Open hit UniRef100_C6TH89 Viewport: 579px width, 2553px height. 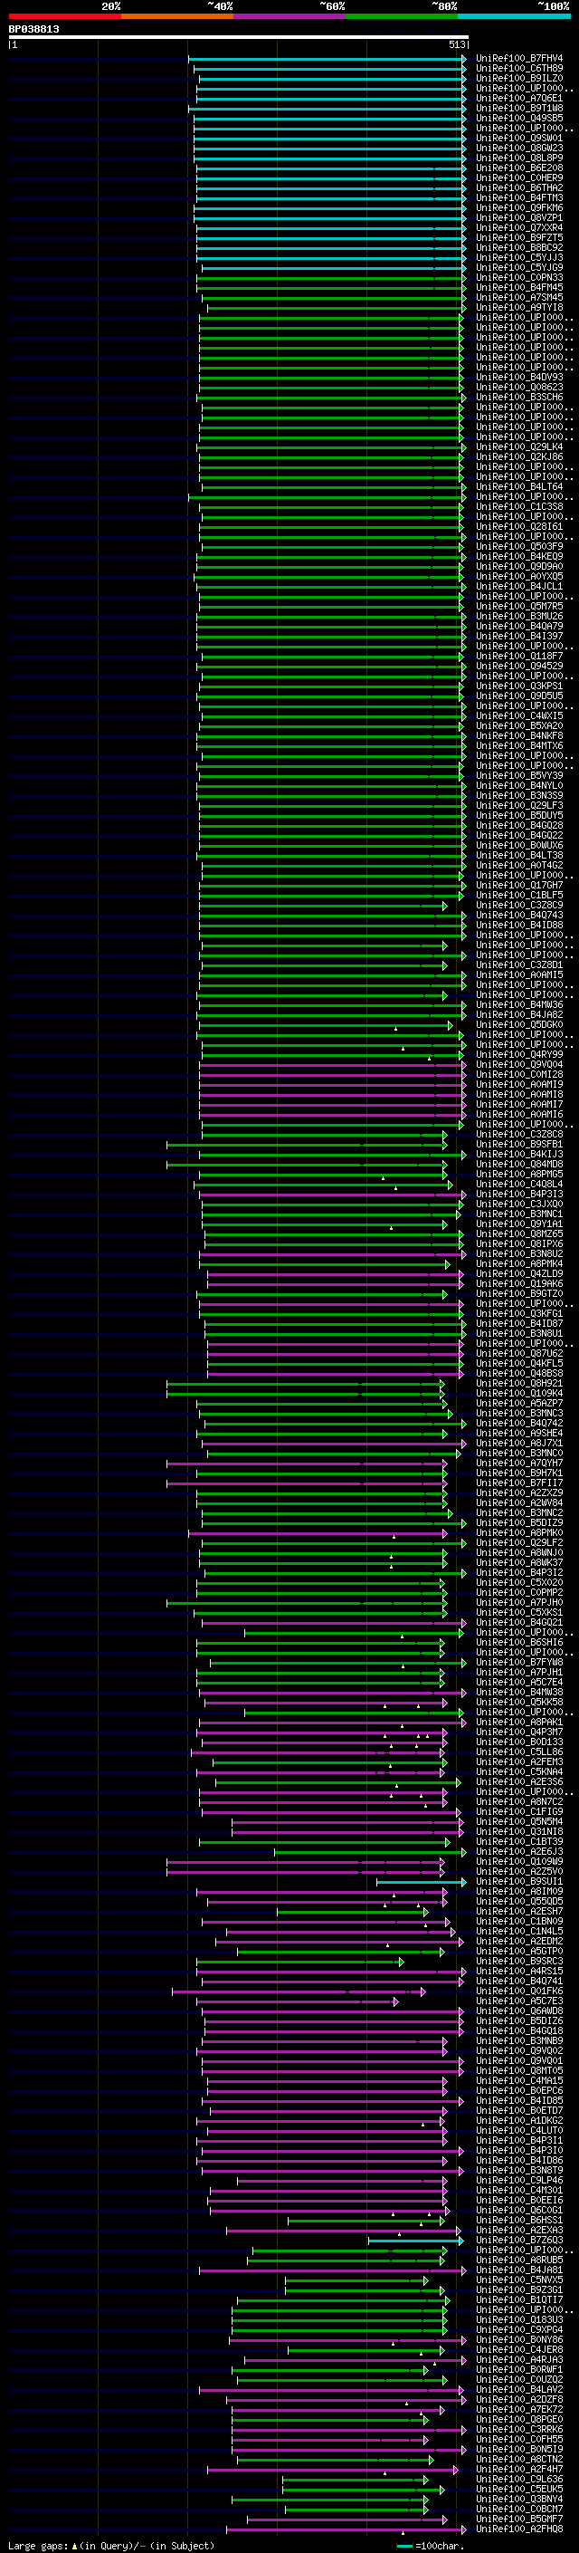(519, 69)
